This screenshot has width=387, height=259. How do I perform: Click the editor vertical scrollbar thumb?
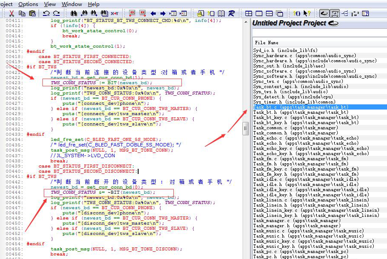(x=245, y=128)
